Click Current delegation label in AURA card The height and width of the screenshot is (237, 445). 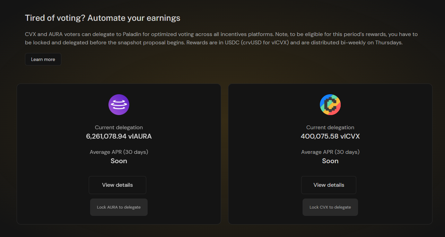119,128
